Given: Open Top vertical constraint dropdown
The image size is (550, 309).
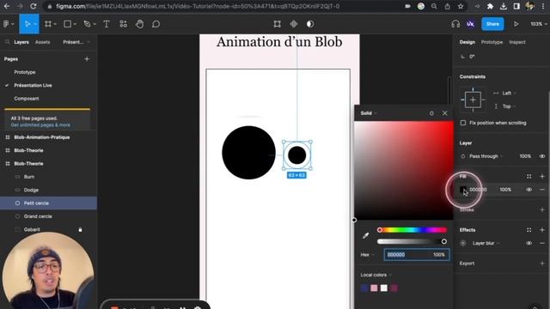Looking at the screenshot, I should pyautogui.click(x=509, y=106).
